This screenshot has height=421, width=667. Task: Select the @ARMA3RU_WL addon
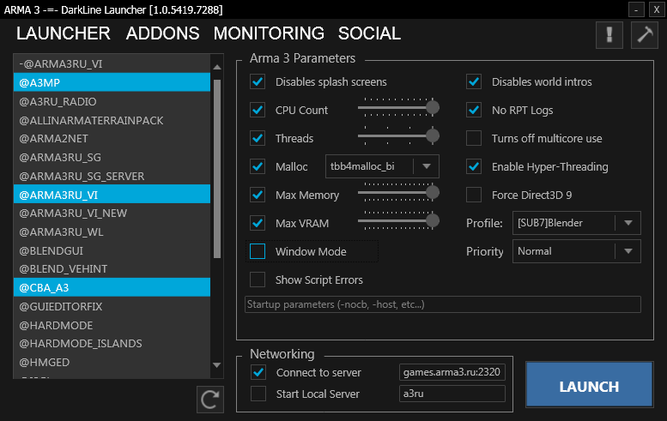(112, 232)
